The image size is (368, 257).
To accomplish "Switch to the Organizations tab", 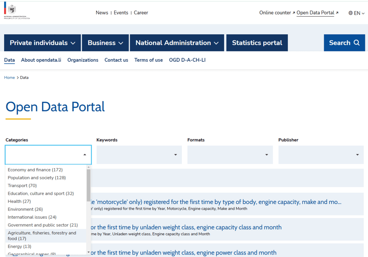I will pyautogui.click(x=83, y=60).
